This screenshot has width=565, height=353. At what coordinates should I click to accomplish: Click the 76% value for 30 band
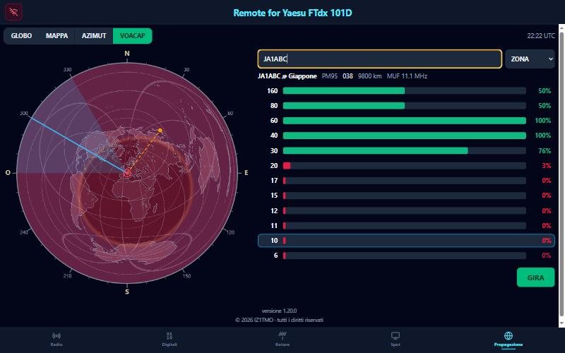tap(545, 150)
